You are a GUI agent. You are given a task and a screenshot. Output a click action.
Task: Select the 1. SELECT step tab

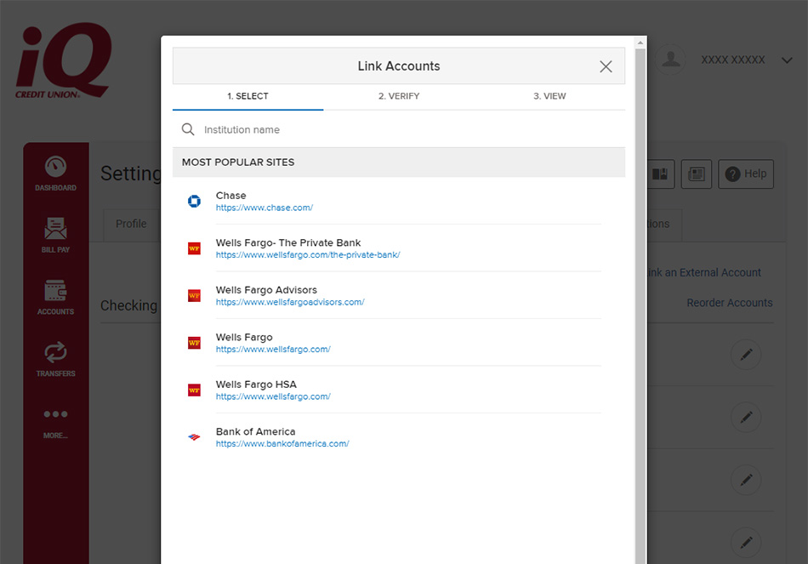tap(248, 96)
